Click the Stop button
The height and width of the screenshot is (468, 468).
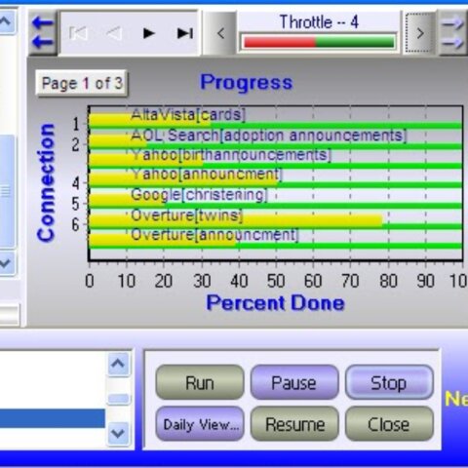[389, 382]
